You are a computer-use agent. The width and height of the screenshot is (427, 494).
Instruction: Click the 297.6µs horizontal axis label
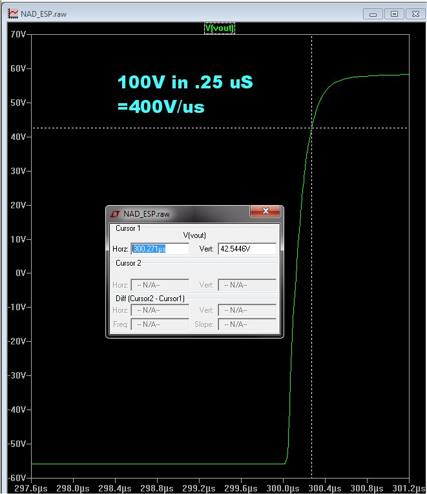click(x=31, y=489)
